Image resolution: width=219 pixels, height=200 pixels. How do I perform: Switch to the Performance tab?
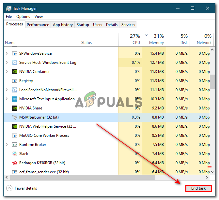(38, 25)
